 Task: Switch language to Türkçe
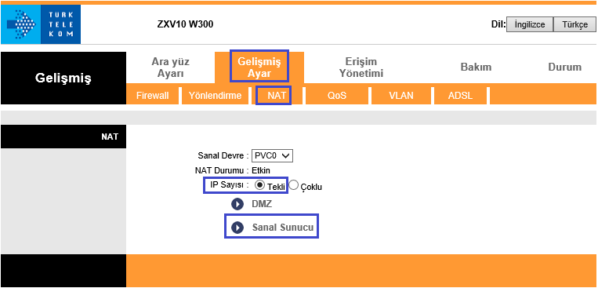tap(574, 24)
